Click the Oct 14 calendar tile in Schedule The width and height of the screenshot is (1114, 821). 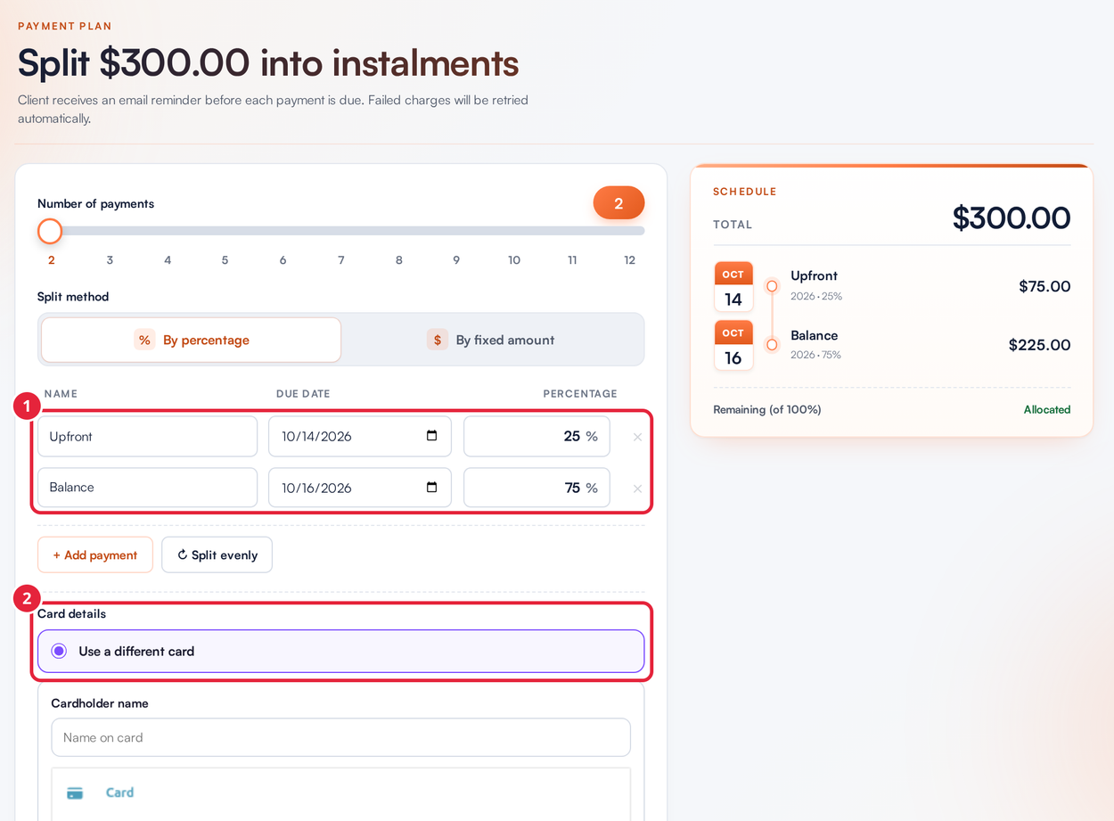coord(733,287)
